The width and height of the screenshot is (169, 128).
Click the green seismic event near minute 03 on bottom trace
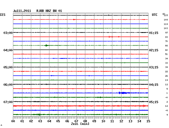point(39,115)
